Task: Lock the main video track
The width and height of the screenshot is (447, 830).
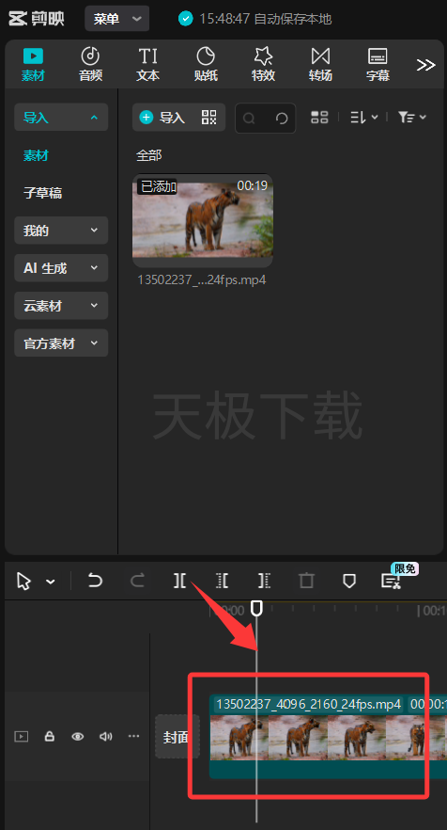Action: (50, 736)
